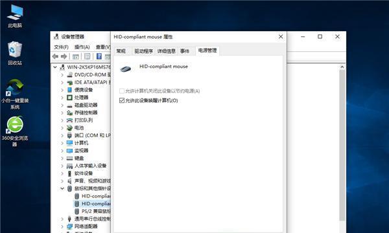
Task: Select the 软件设备 software device icon
Action: coord(70,173)
